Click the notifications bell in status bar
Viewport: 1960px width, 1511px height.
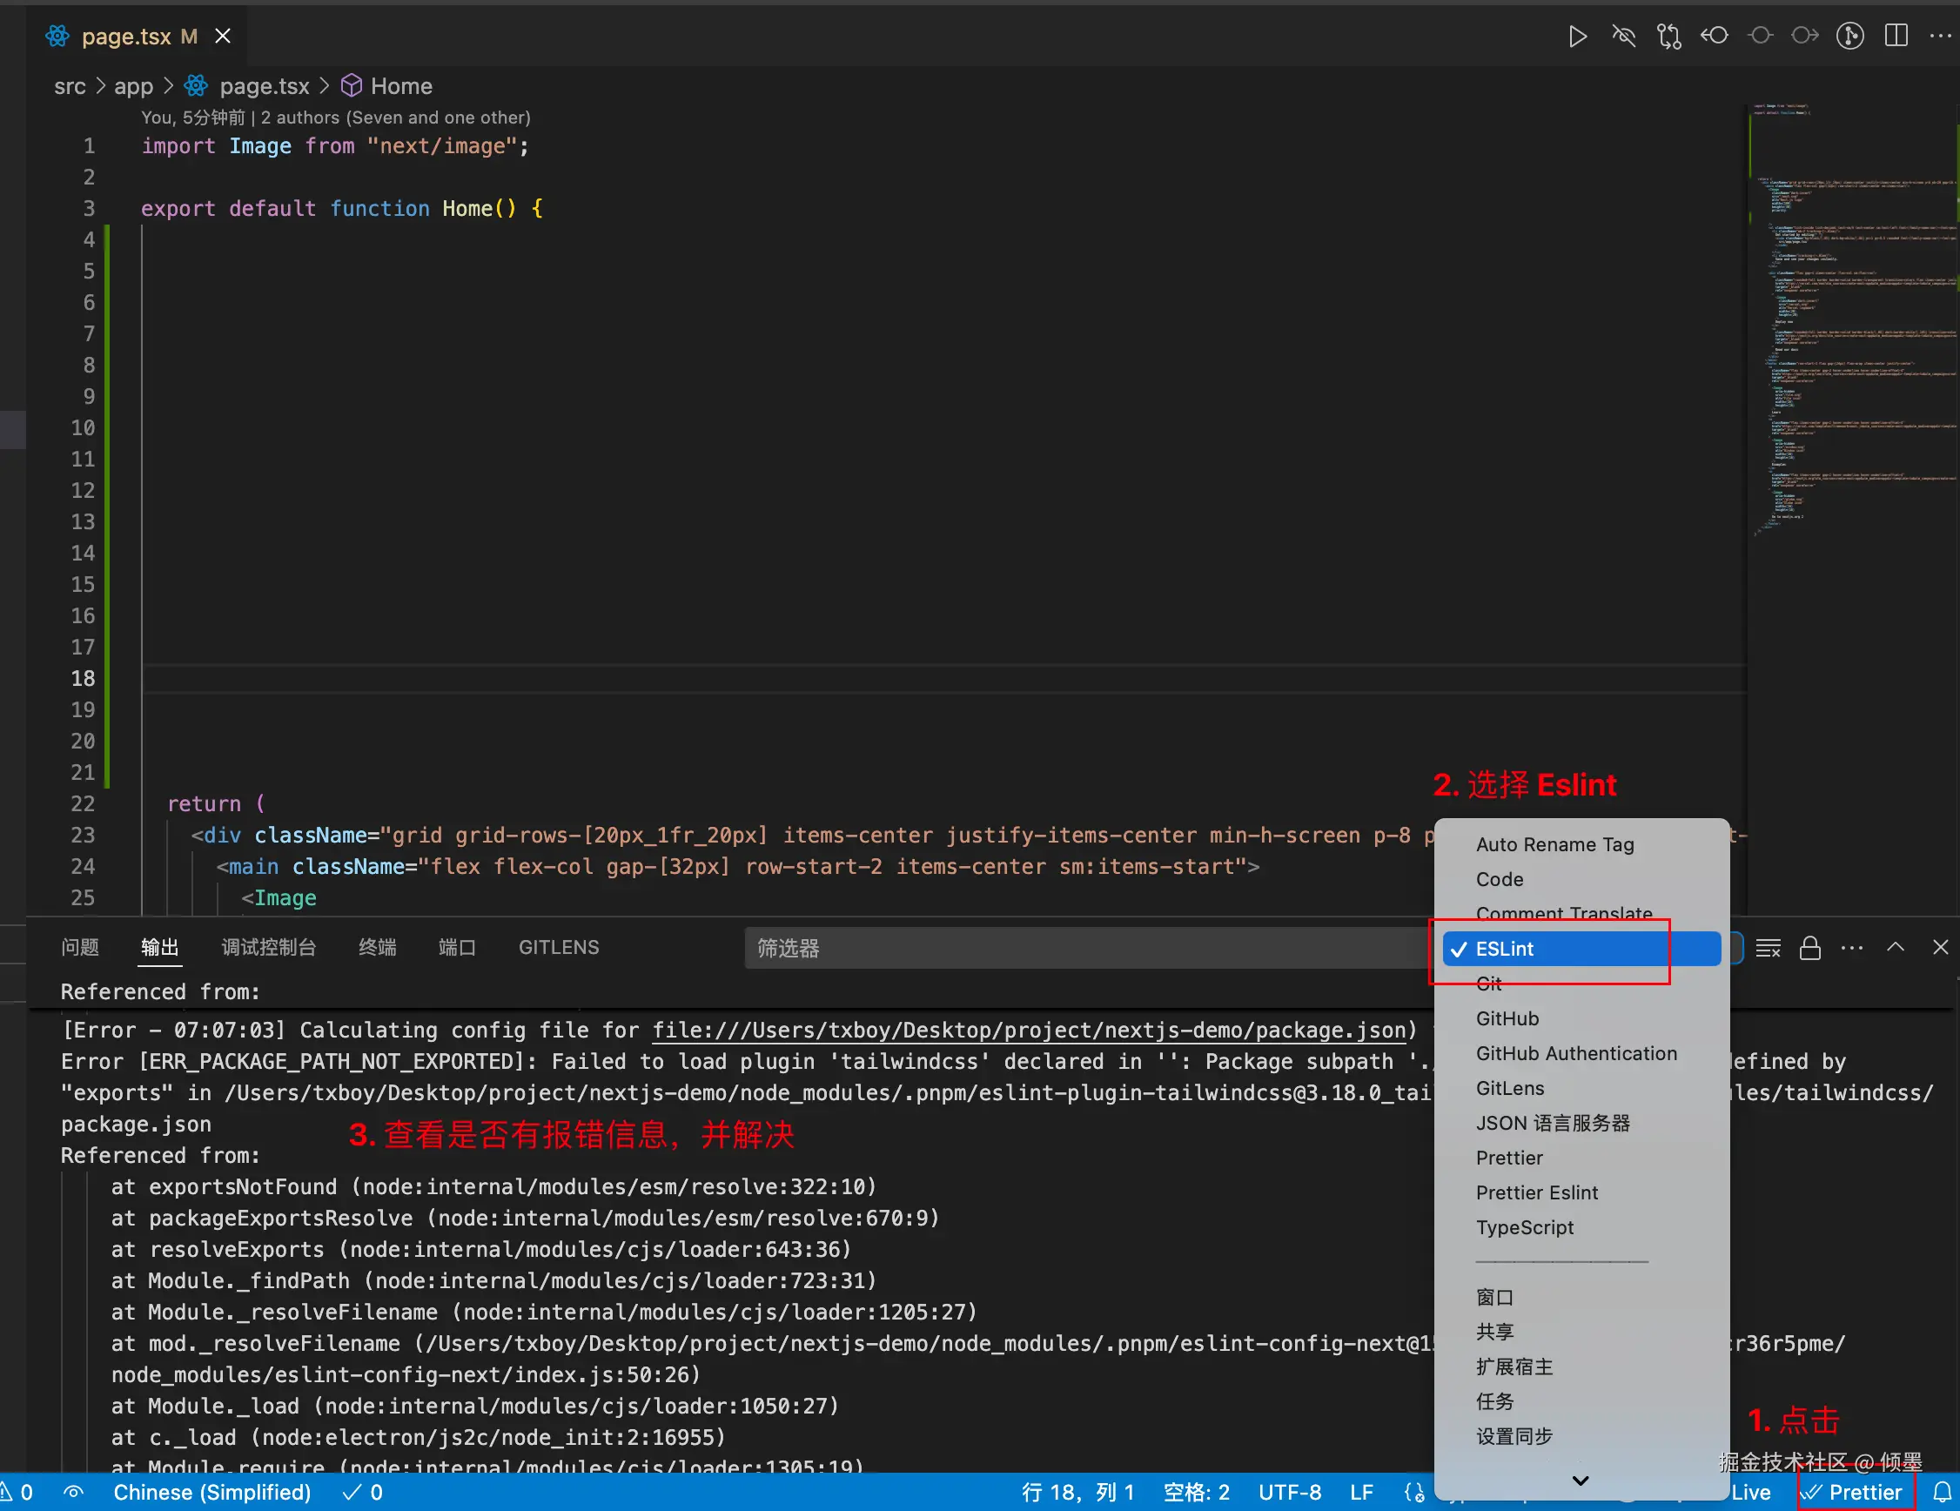[1942, 1492]
